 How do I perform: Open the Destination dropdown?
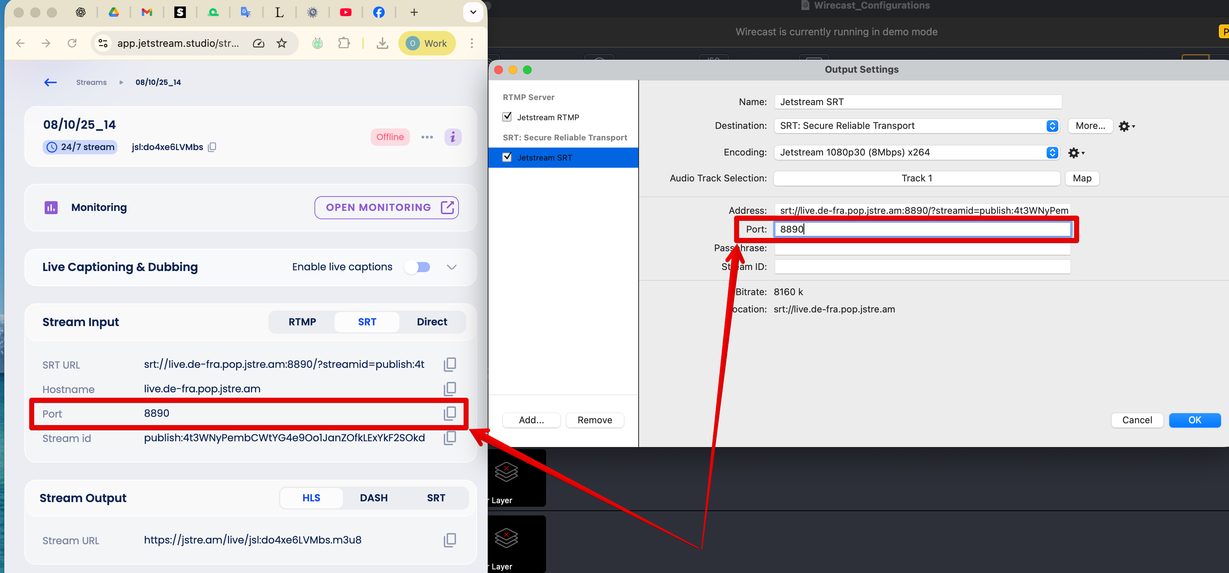click(x=916, y=126)
